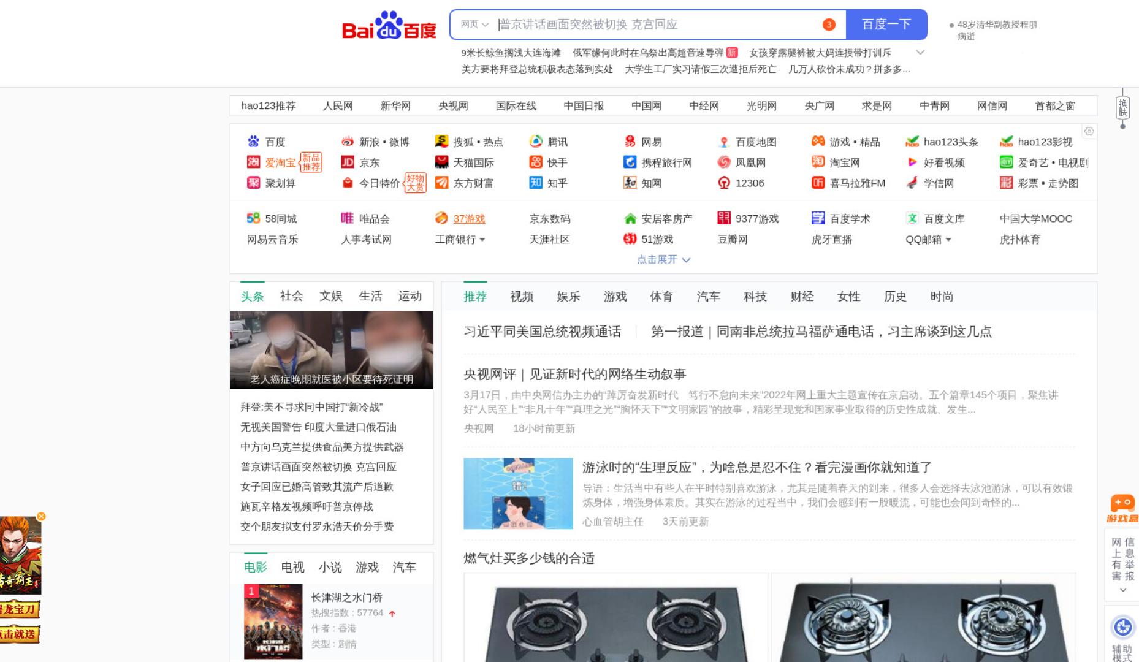
Task: Open the 好看视频 play icon
Action: pos(912,162)
